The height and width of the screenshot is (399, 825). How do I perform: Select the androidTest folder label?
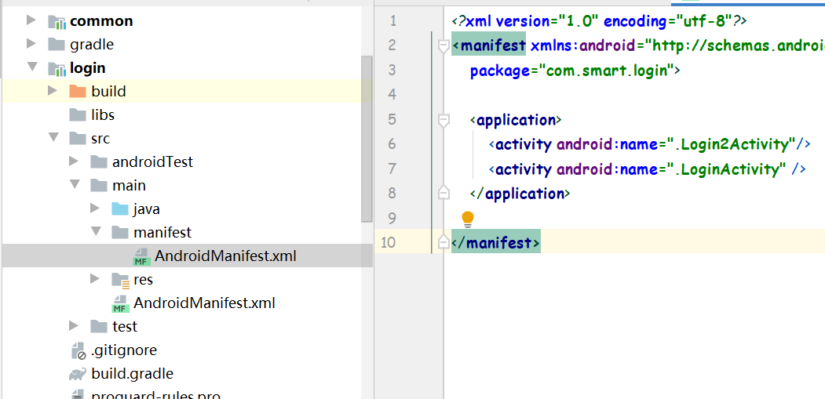coord(152,162)
